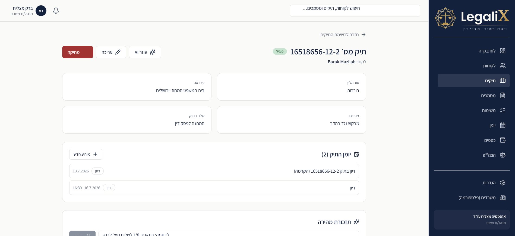Add new event with אירוע חדש
This screenshot has width=515, height=236.
click(x=86, y=154)
